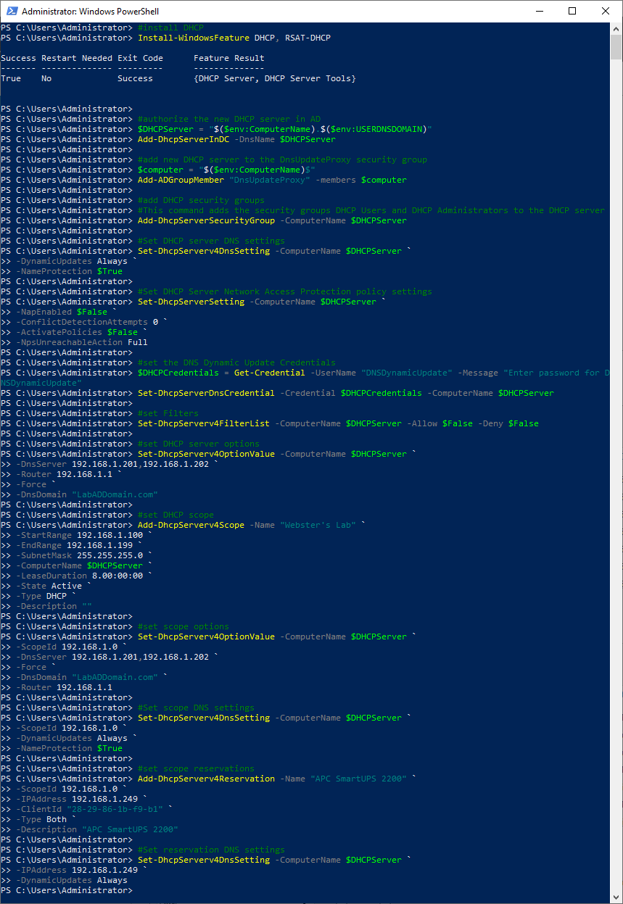Click the Get-Credential cmdlet text
This screenshot has height=904, width=623.
tap(272, 373)
